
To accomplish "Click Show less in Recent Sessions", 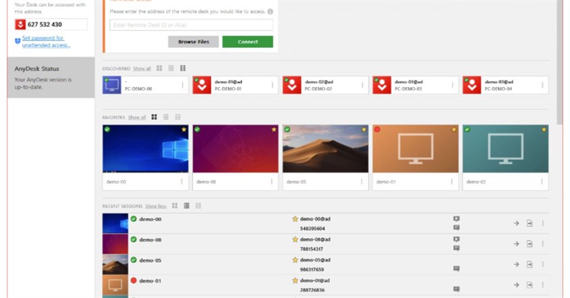I will pos(156,206).
